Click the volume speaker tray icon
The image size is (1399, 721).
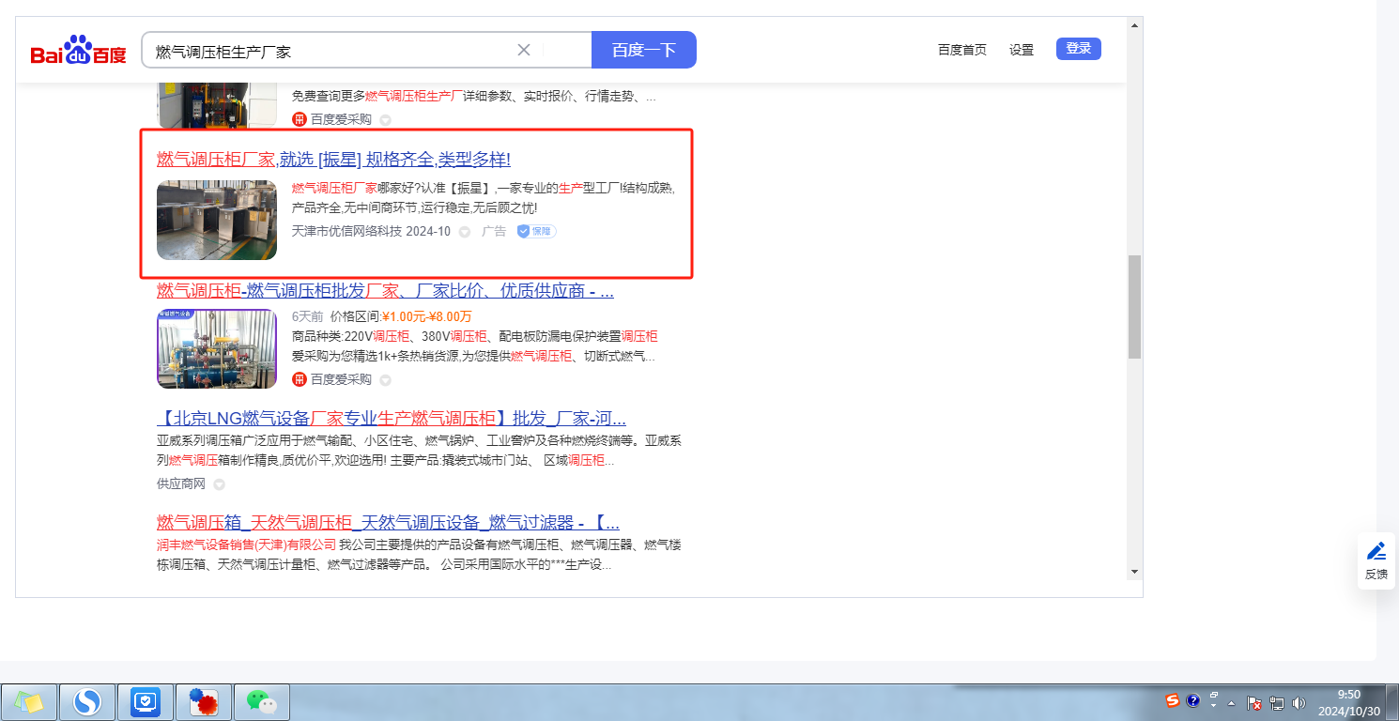(1299, 702)
